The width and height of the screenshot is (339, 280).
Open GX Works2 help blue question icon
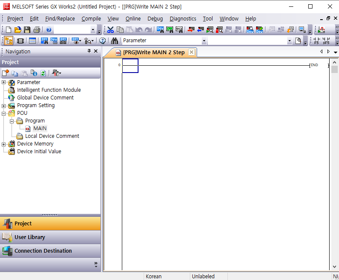click(49, 29)
